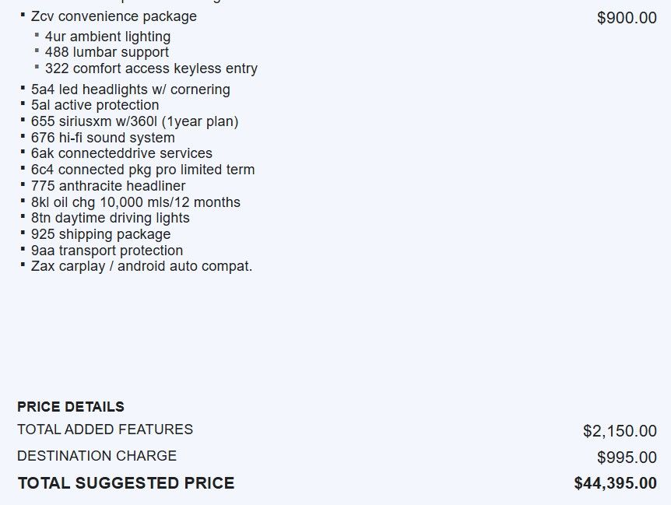
Task: Click 6c4 connected pkg pro limited term
Action: pyautogui.click(x=142, y=170)
